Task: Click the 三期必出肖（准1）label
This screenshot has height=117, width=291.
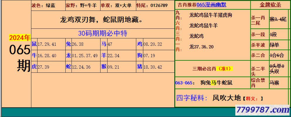Action: (212, 69)
